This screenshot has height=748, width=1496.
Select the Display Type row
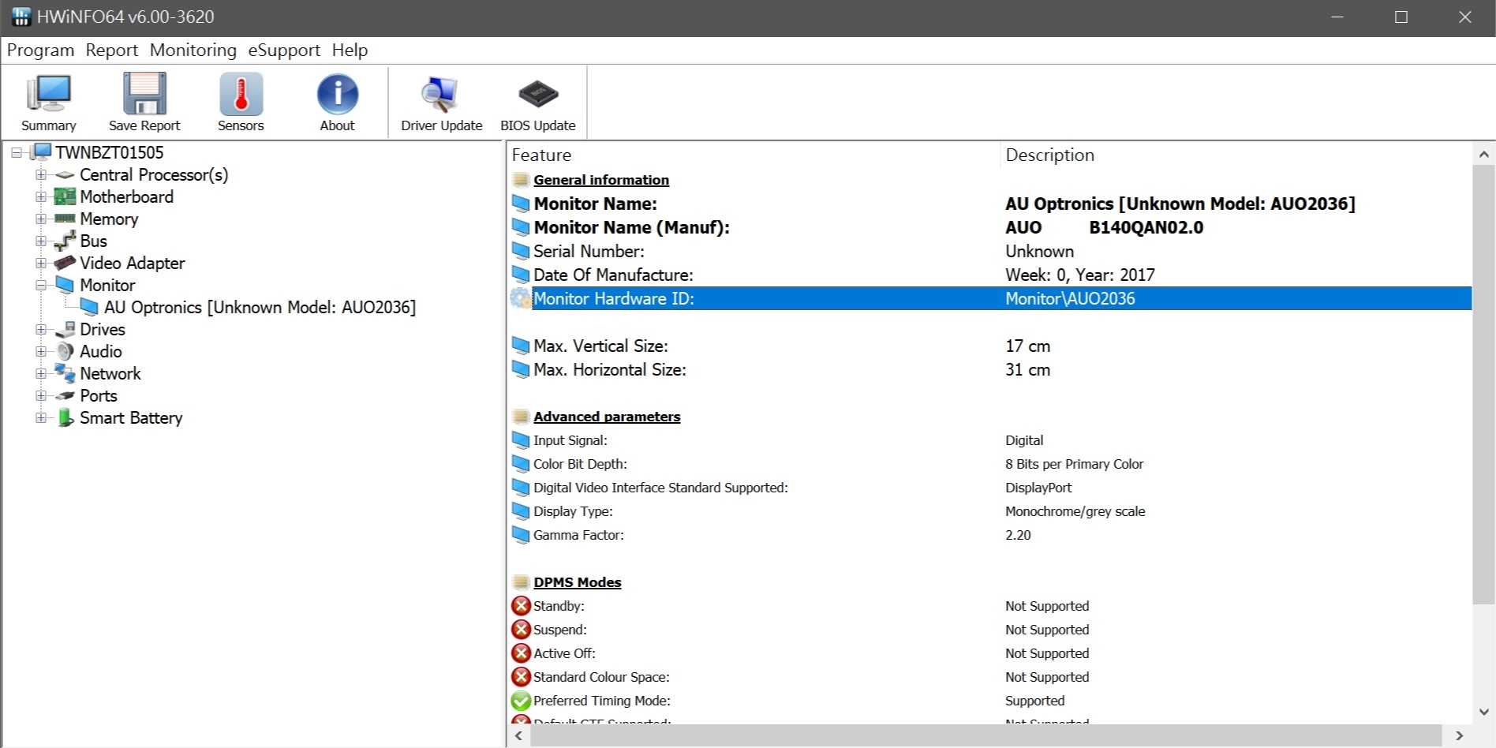tap(990, 511)
